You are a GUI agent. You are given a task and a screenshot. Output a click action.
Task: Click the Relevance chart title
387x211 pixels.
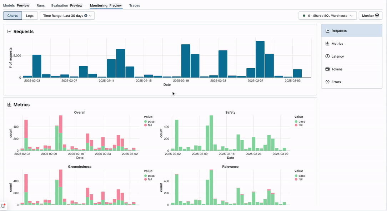(x=230, y=166)
